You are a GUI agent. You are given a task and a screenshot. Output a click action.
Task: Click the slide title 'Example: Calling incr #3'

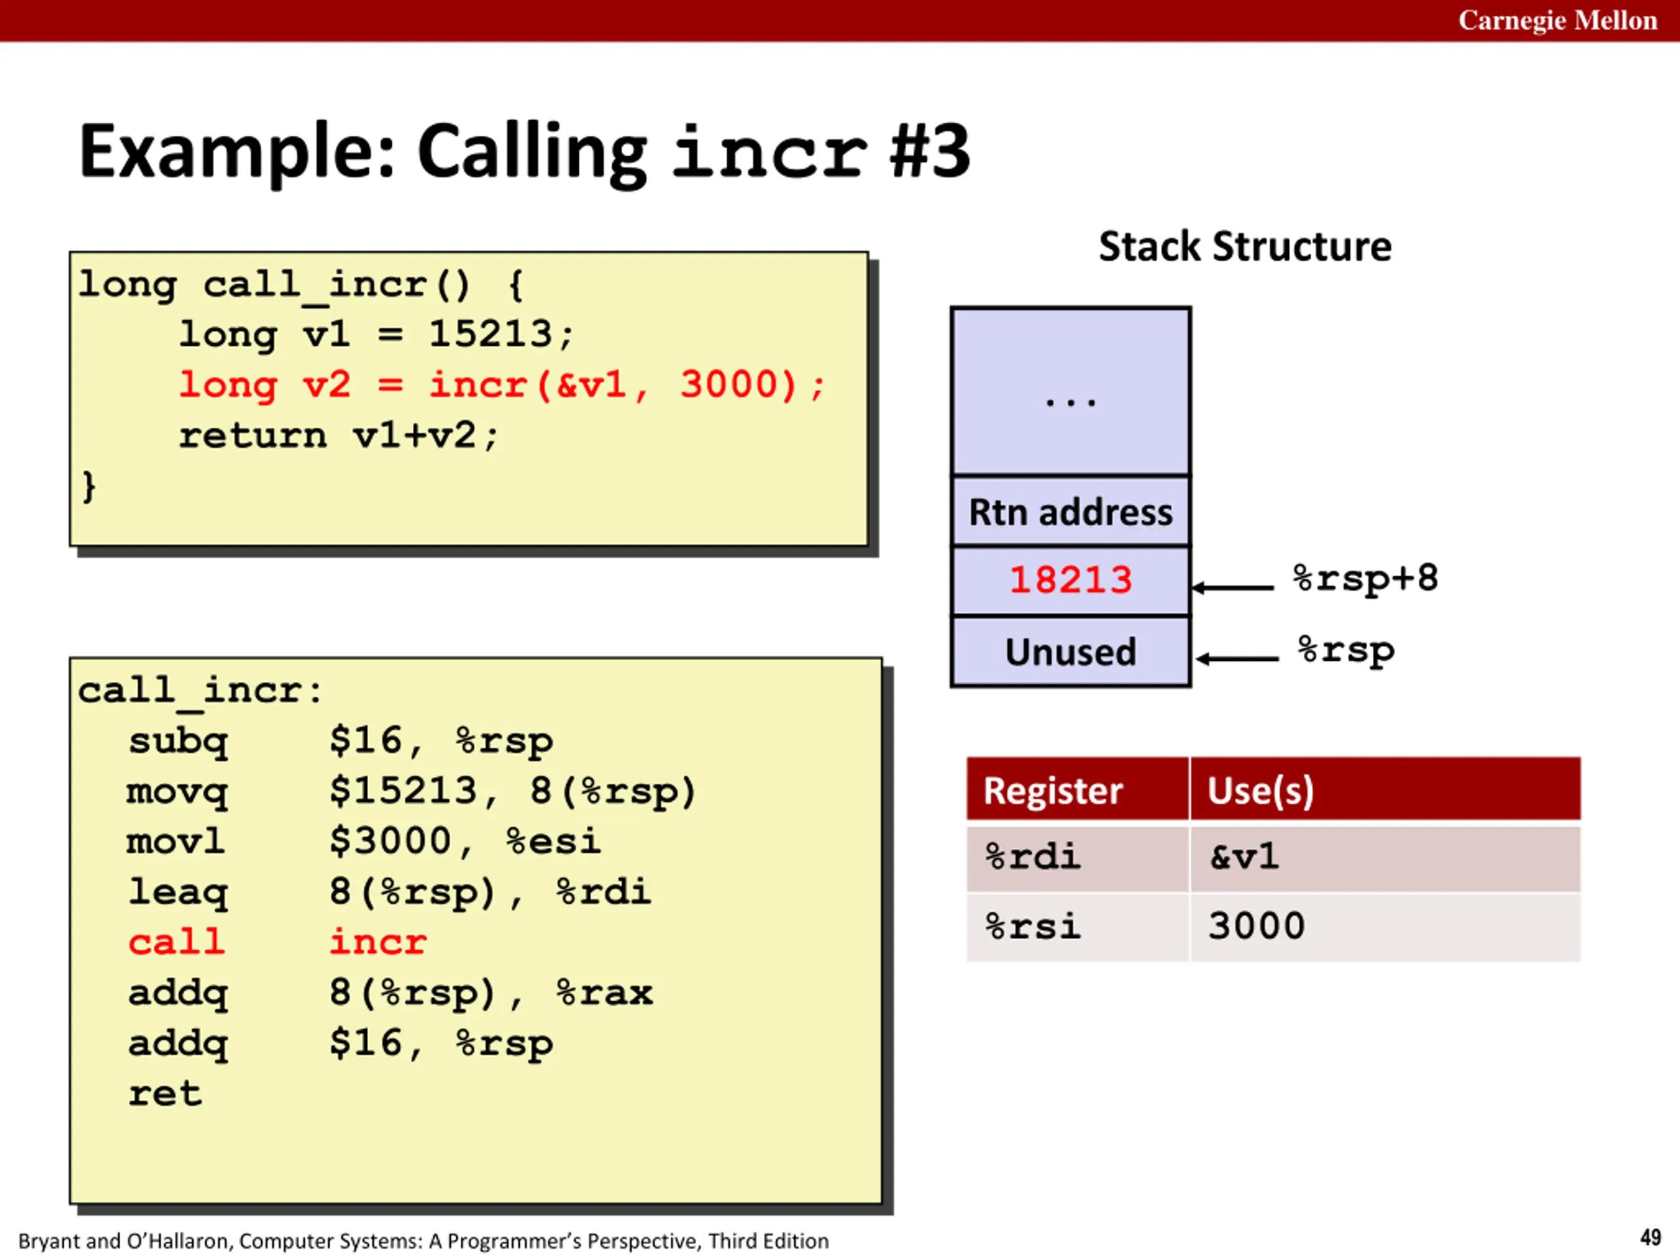coord(525,153)
